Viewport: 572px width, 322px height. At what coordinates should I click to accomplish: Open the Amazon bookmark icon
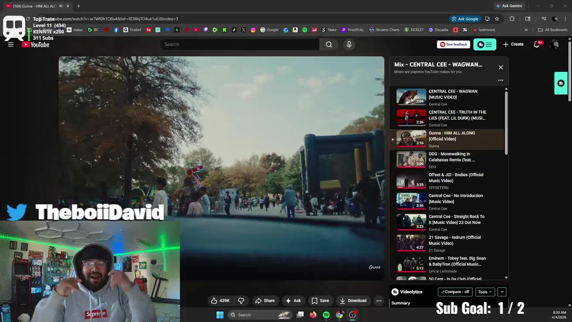pos(295,30)
